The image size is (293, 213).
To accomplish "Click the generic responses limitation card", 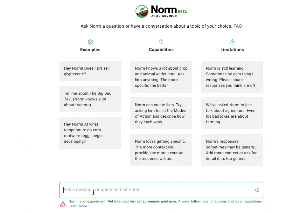I will (x=232, y=150).
